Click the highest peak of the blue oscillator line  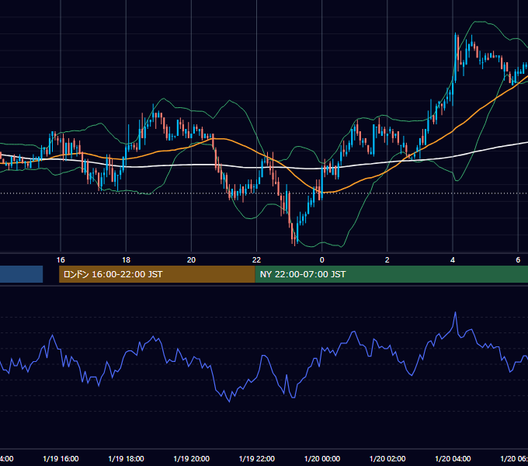point(455,313)
